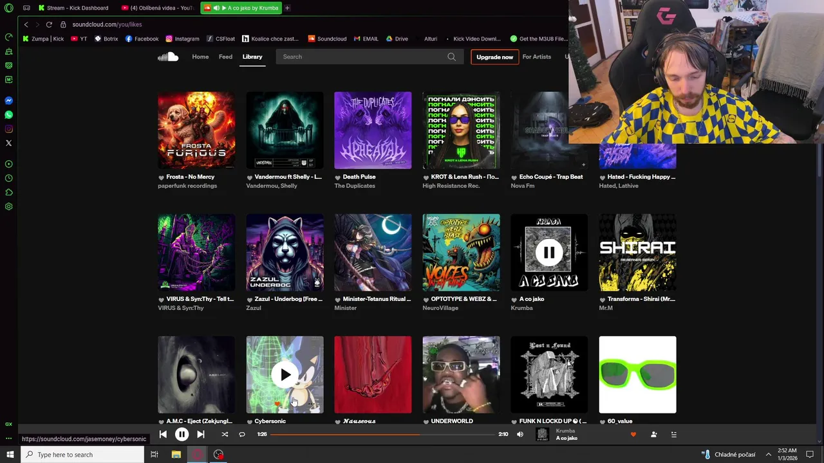Open WhatsApp in the Opera sidebar
Screen dimensions: 824x463
click(8, 115)
